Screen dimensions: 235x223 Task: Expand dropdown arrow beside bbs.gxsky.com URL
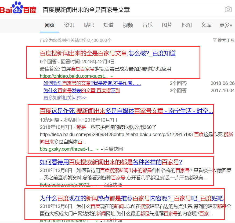[x=97, y=149]
